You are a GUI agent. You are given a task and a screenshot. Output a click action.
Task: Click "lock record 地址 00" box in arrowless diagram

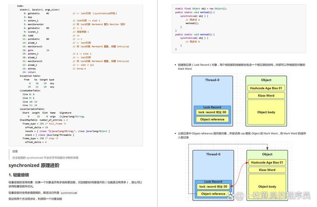click(212, 112)
